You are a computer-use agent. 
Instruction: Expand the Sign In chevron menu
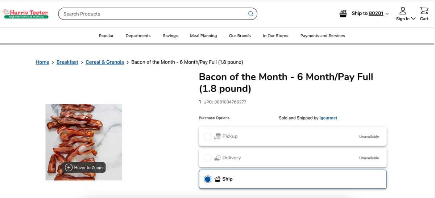pyautogui.click(x=413, y=19)
